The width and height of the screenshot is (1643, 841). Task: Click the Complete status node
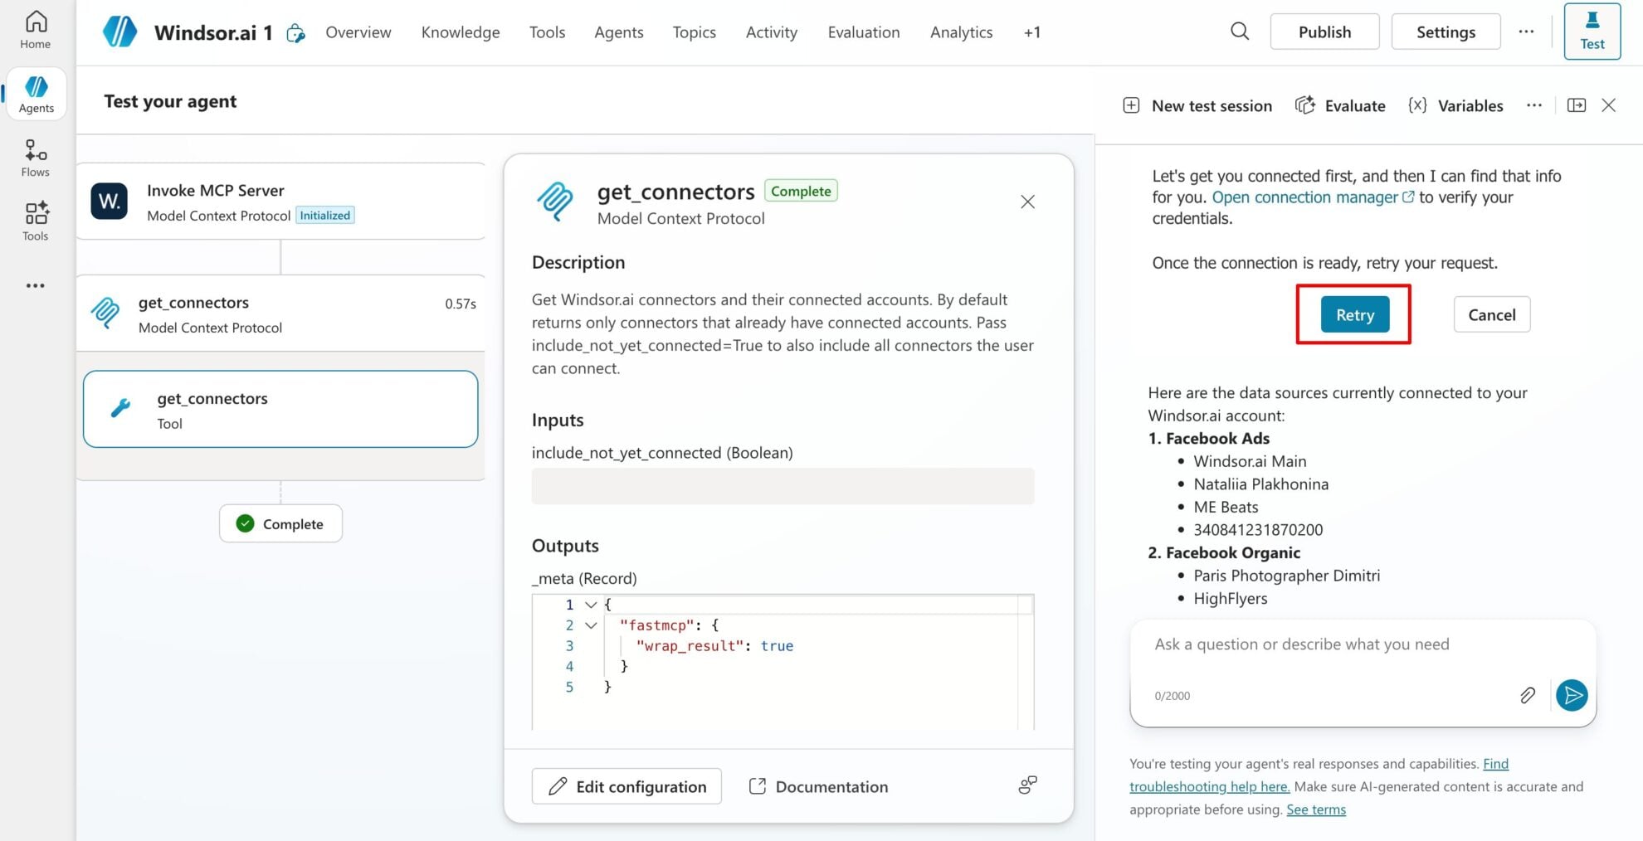pyautogui.click(x=280, y=523)
